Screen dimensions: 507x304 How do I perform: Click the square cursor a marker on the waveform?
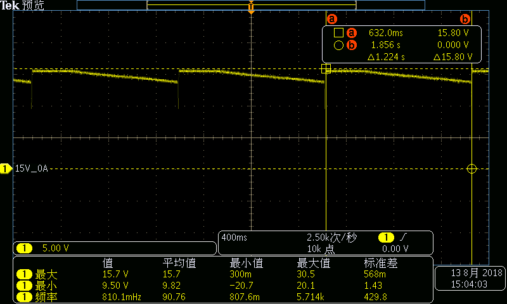click(326, 69)
